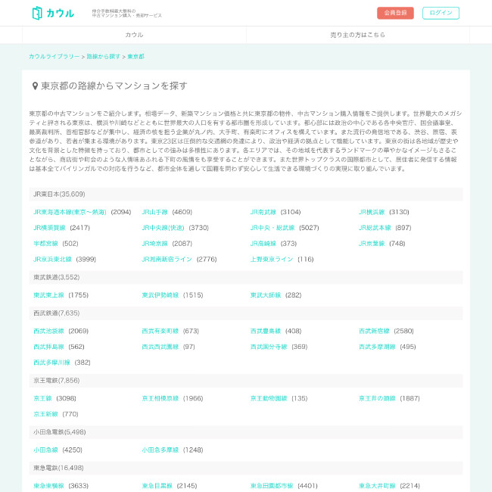Select the 東京都 breadcrumb link

[135, 57]
